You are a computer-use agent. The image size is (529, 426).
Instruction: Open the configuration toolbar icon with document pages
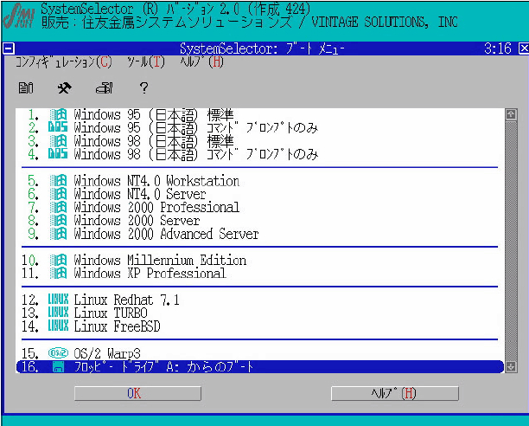26,88
